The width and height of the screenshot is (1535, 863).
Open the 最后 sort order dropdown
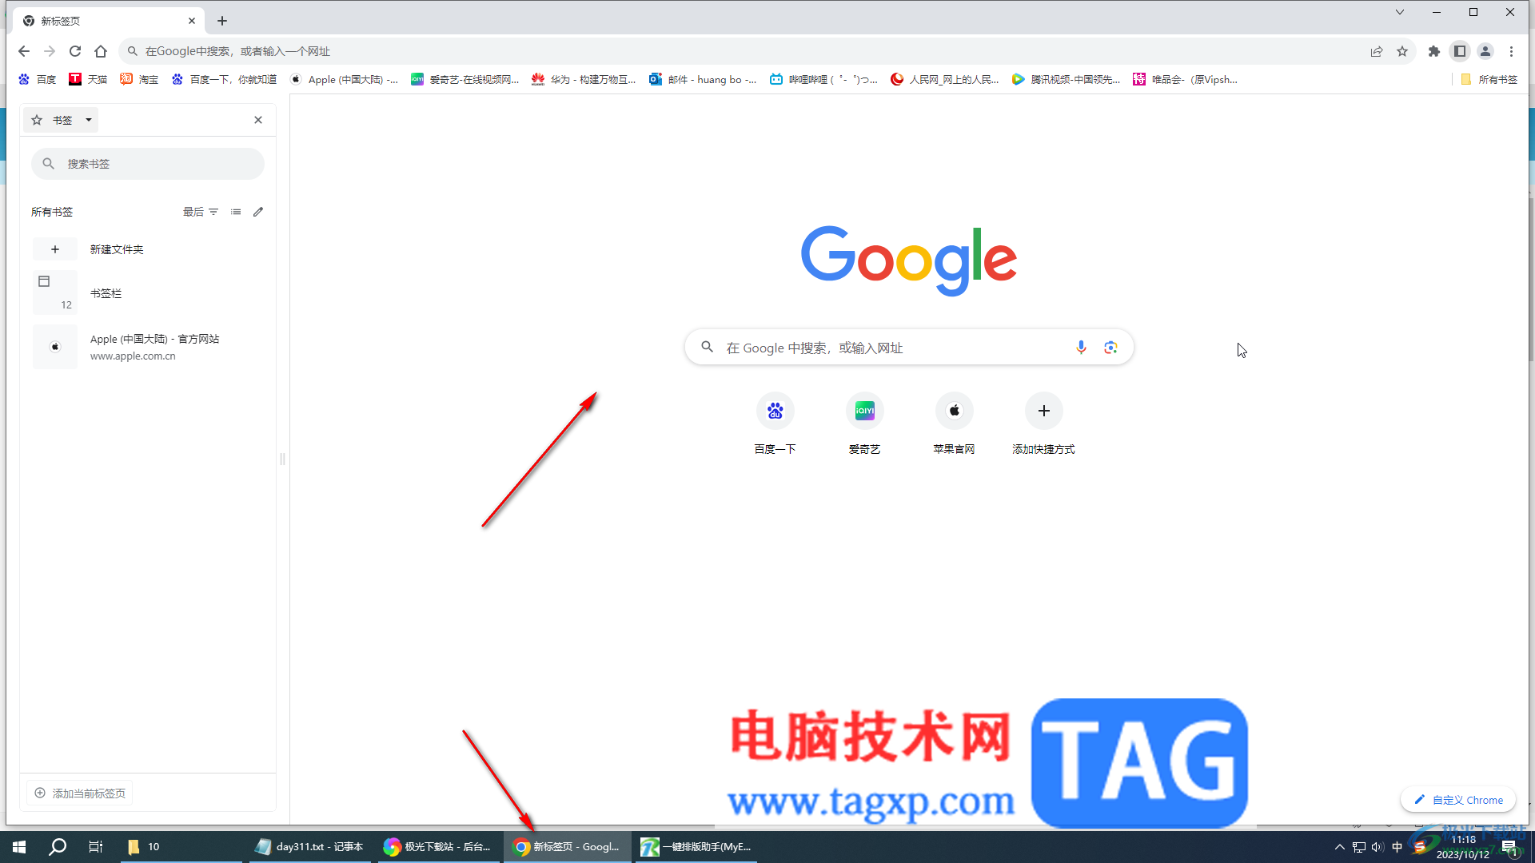(201, 212)
